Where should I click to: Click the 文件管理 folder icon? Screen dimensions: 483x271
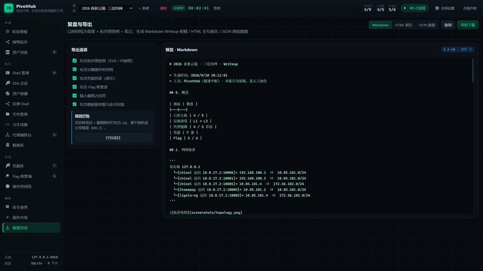pyautogui.click(x=8, y=114)
